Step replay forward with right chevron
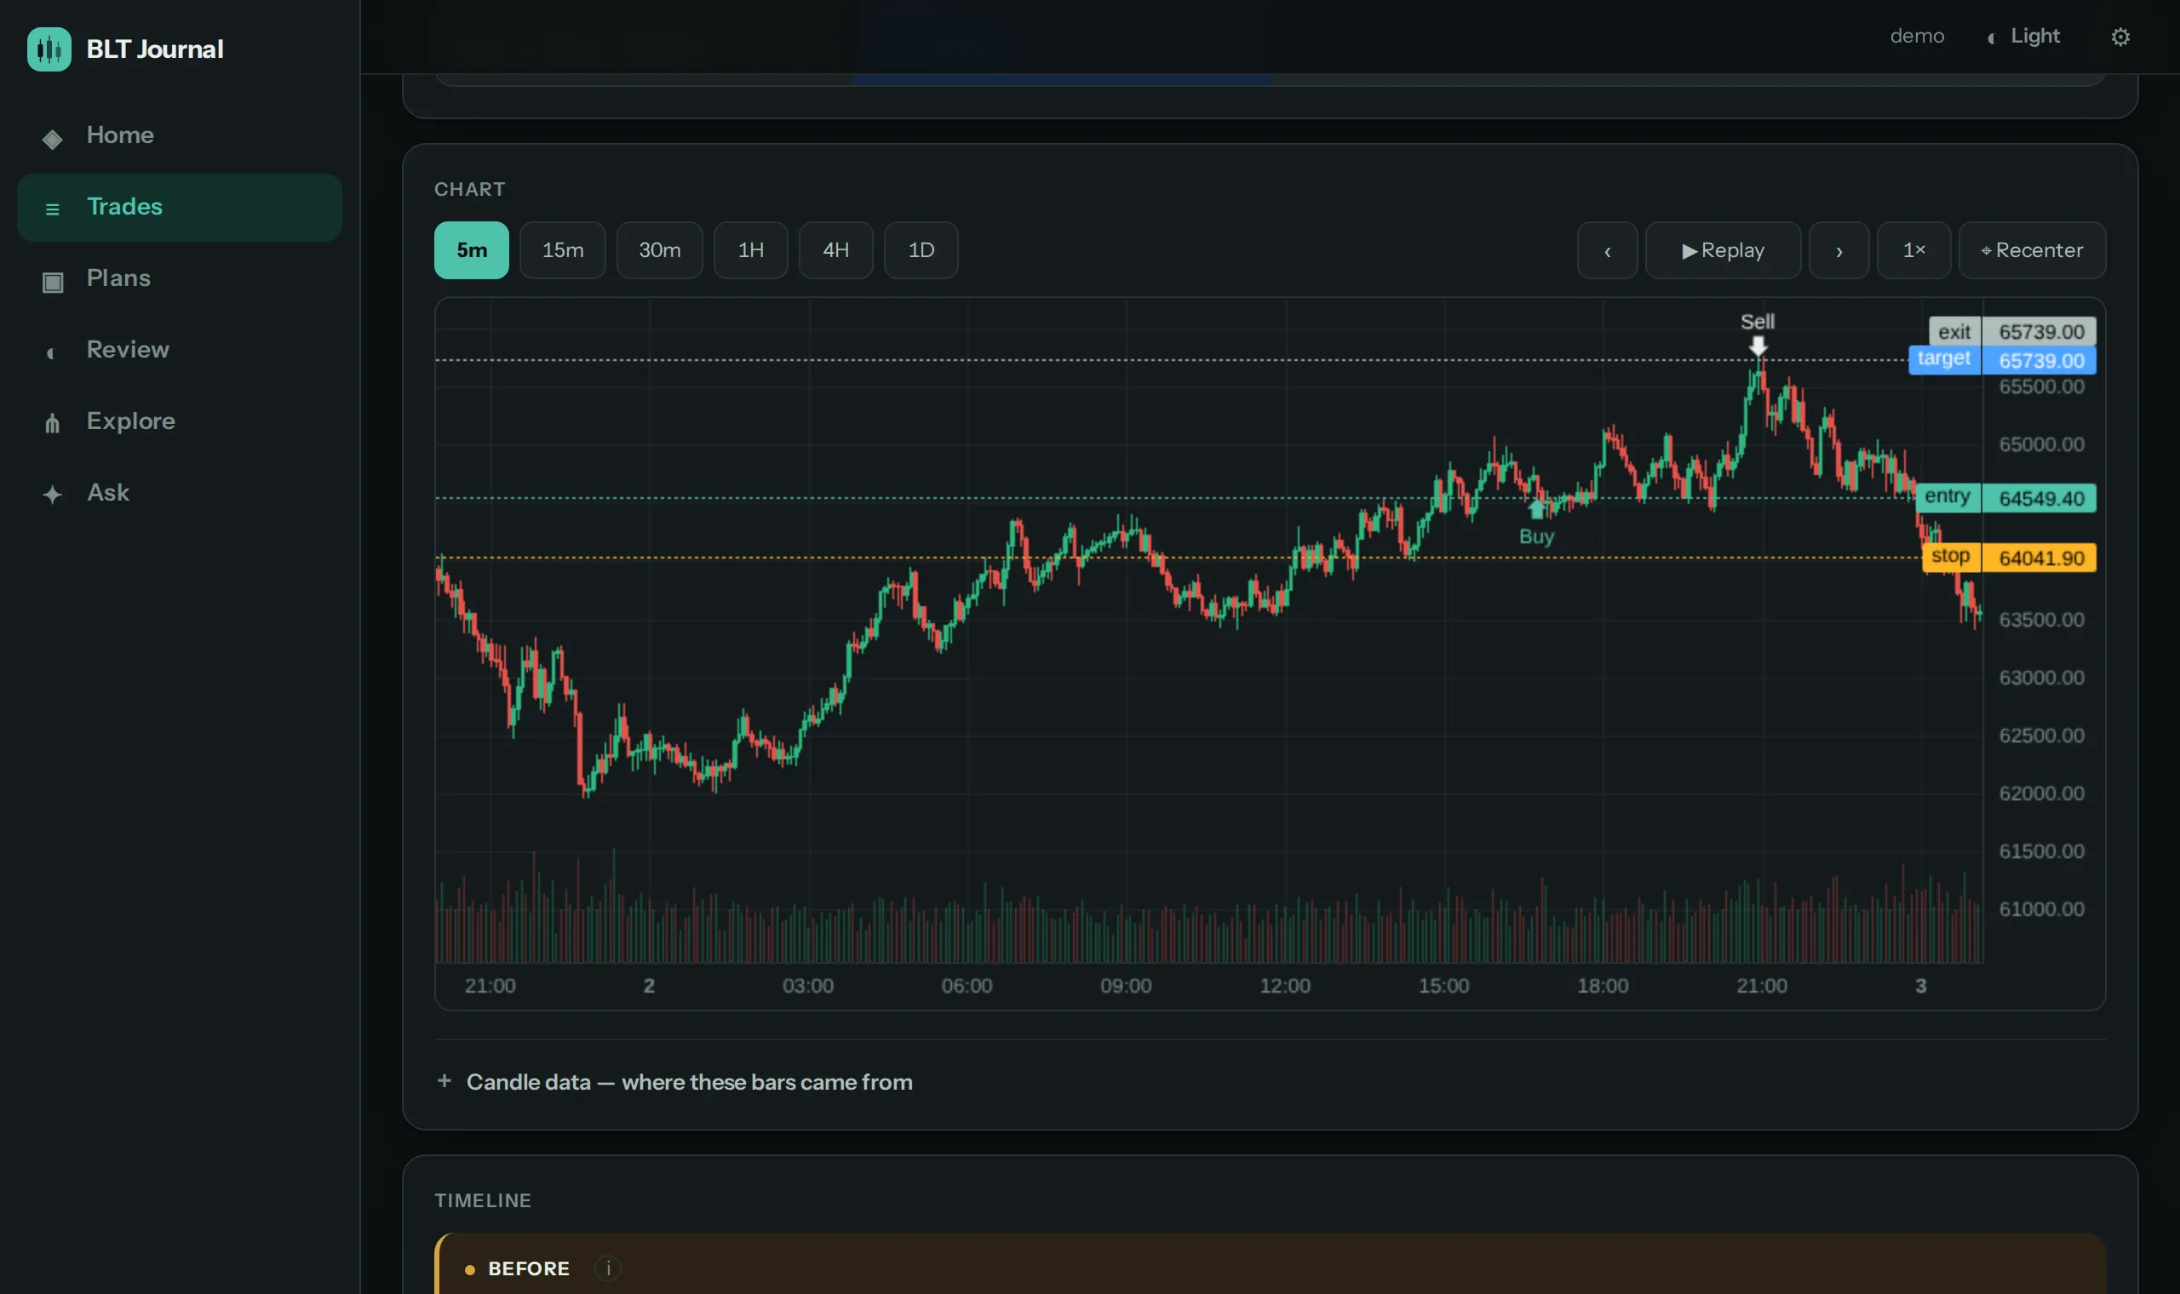2180x1294 pixels. click(1839, 250)
